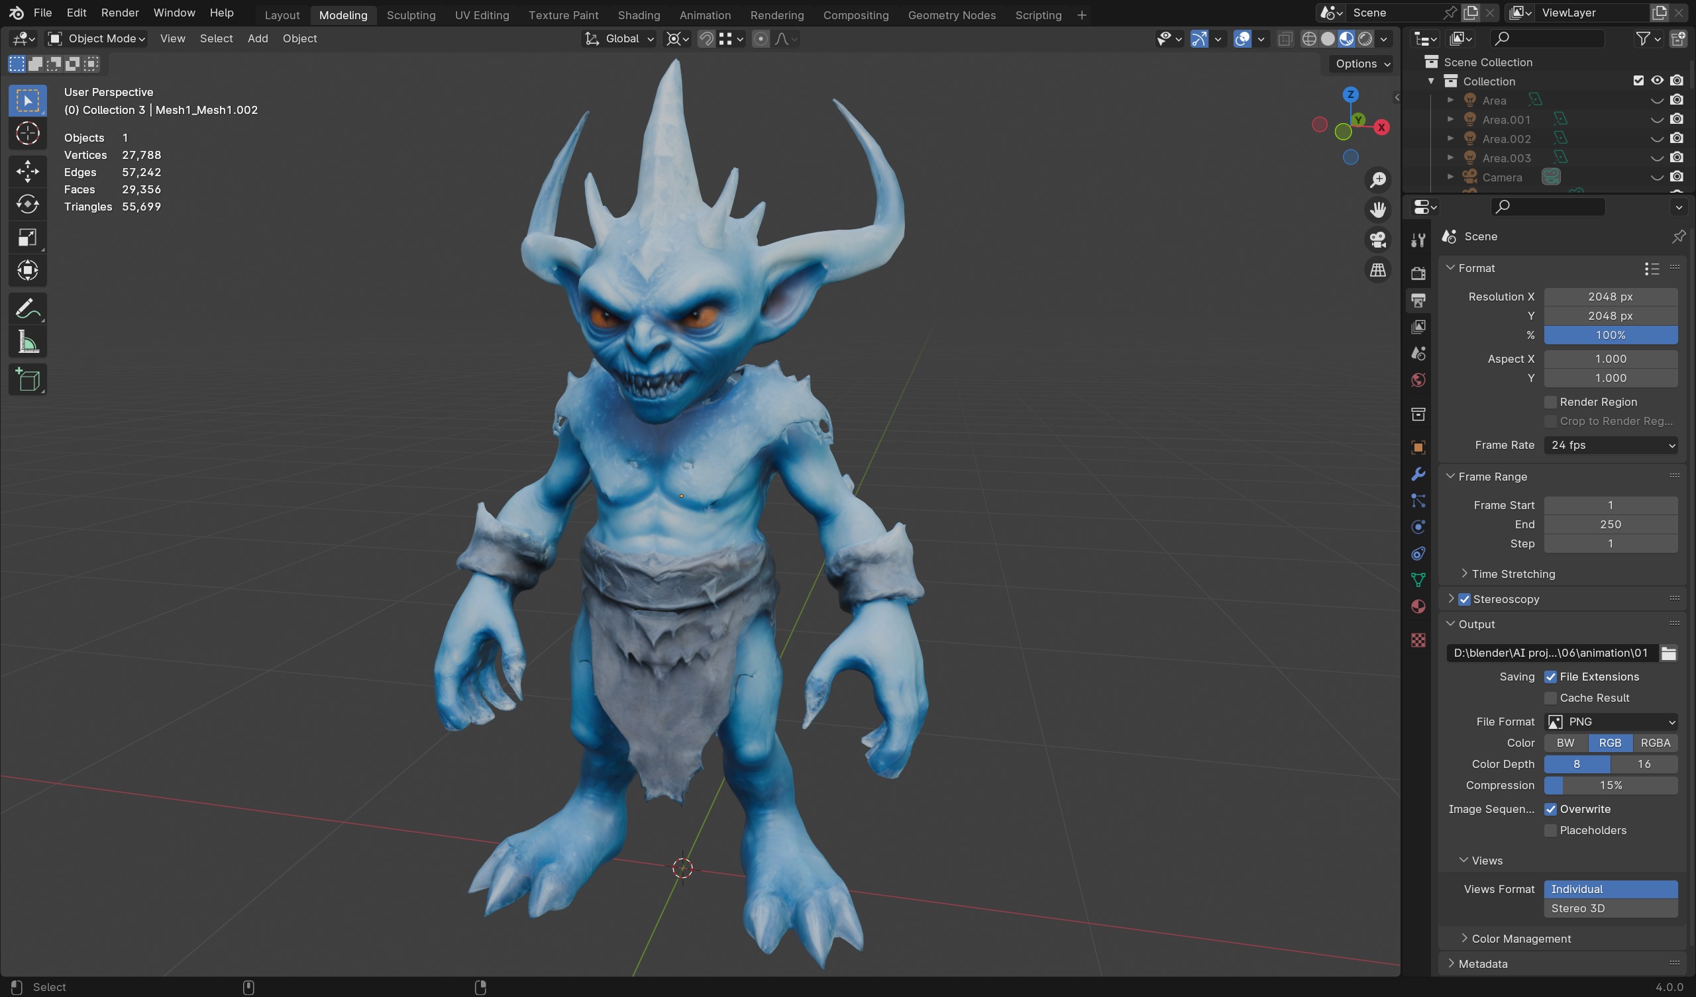Open the Object Mode dropdown
The width and height of the screenshot is (1696, 997).
click(97, 39)
